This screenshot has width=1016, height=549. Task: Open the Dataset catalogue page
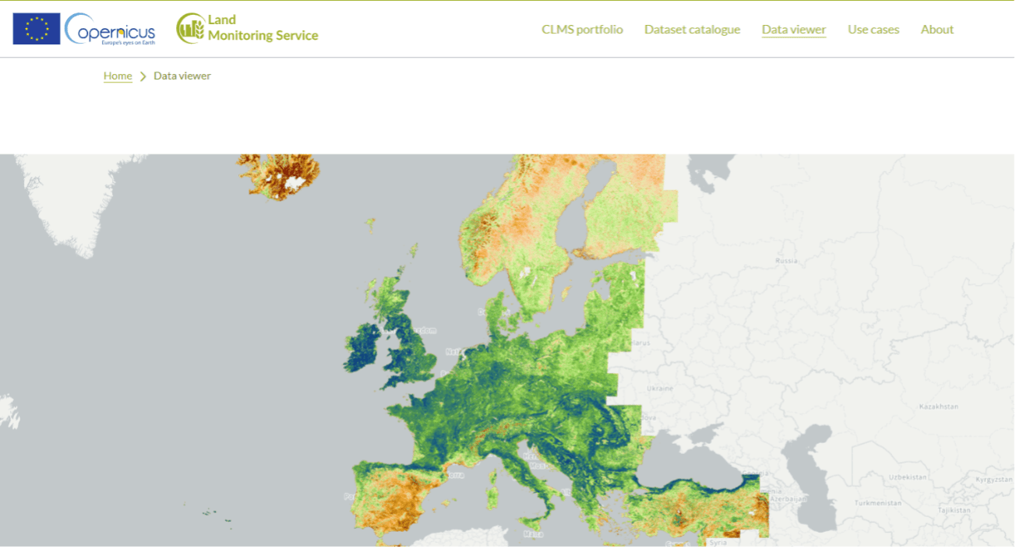(x=692, y=29)
